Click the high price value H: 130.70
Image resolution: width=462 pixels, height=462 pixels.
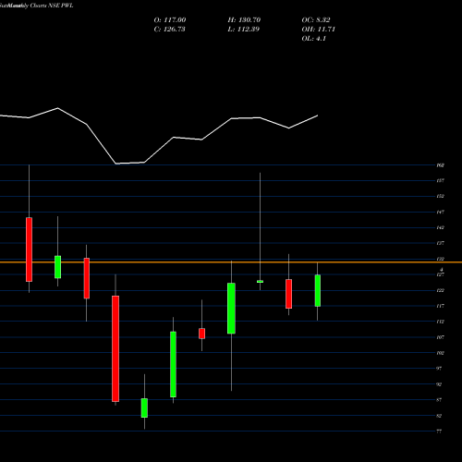coord(244,20)
